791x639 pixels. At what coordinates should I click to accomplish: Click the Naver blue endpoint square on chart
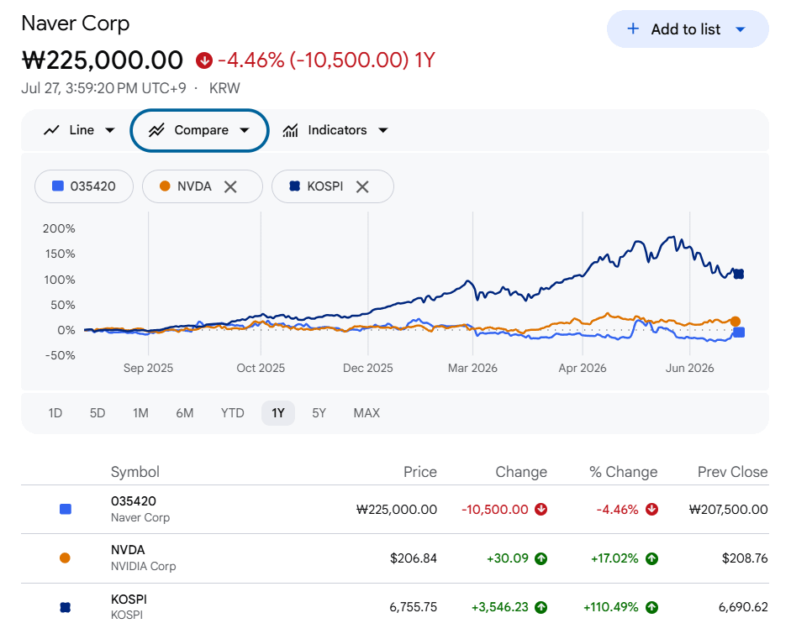739,333
